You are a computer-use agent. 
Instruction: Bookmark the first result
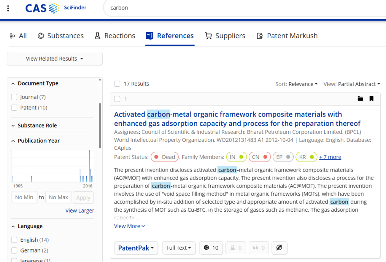pyautogui.click(x=371, y=99)
